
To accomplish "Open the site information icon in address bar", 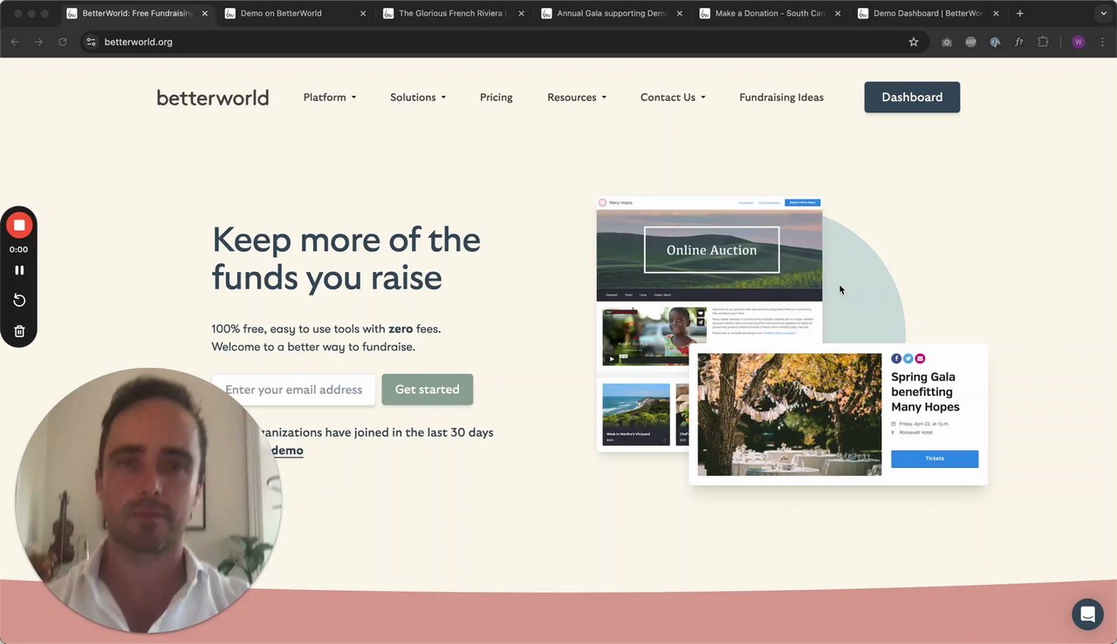I will click(91, 42).
